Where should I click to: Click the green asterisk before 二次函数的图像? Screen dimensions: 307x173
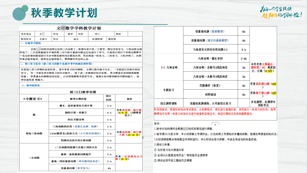(x=55, y=147)
